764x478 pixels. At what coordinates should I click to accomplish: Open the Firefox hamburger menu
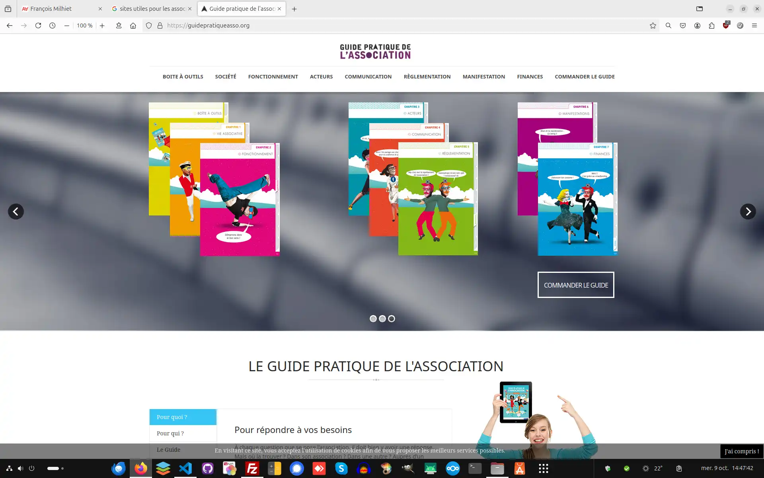click(754, 25)
